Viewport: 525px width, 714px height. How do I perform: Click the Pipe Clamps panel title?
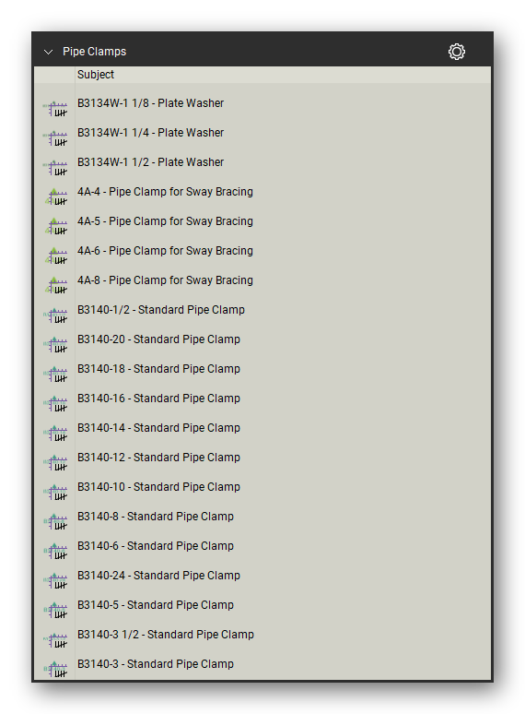94,52
